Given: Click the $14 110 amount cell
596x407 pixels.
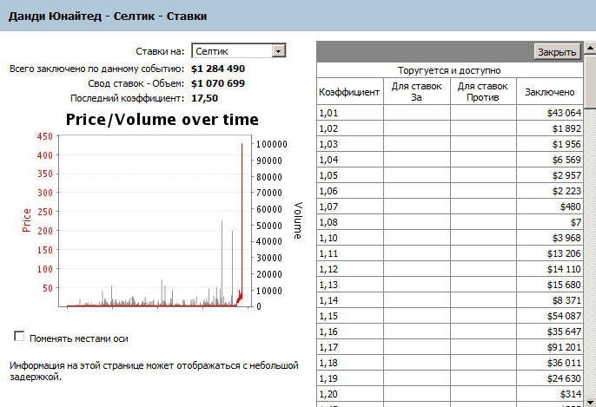Looking at the screenshot, I should pos(550,269).
